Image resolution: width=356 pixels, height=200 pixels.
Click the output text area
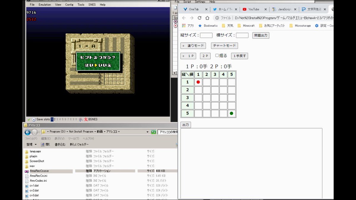click(251, 164)
